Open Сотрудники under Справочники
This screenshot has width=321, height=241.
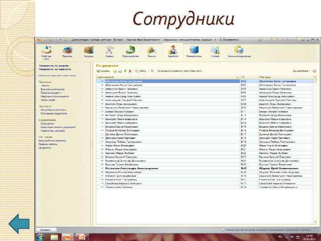pyautogui.click(x=47, y=124)
